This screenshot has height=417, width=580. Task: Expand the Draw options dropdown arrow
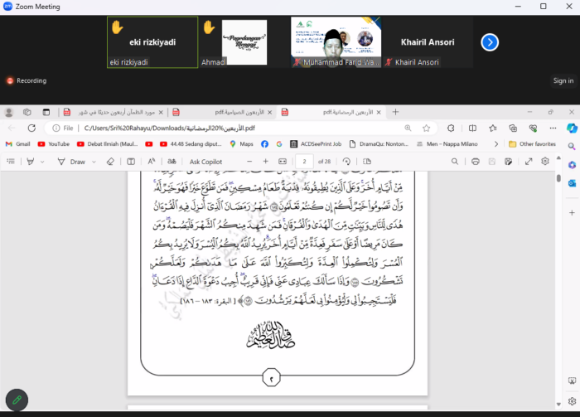(x=94, y=162)
